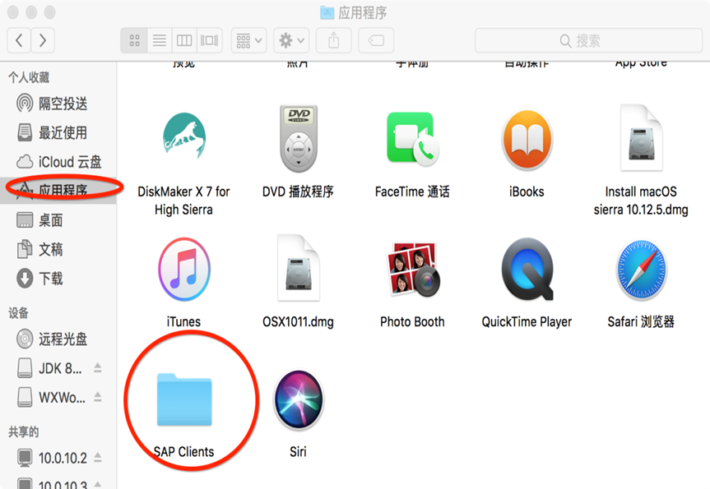Launch the Photo Booth app

[412, 269]
